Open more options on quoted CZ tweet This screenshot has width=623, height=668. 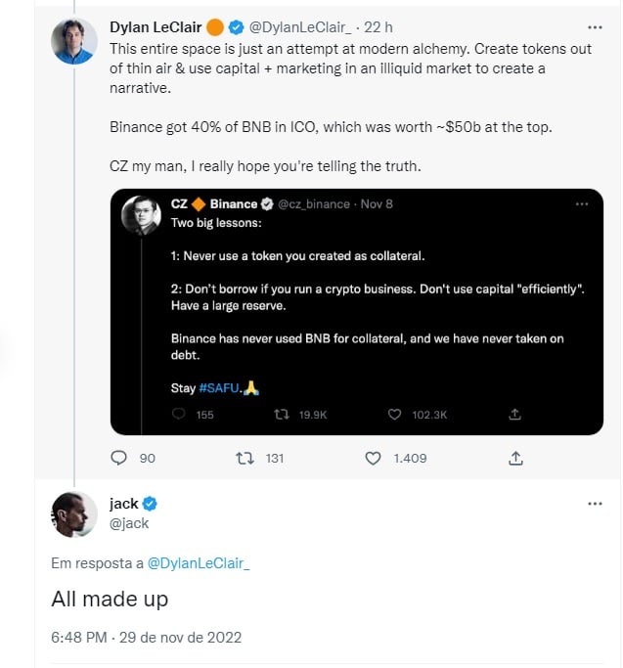[x=582, y=204]
